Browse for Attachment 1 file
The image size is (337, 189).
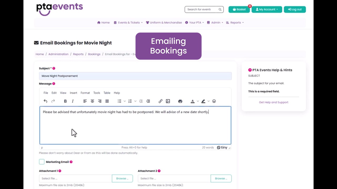click(x=122, y=178)
